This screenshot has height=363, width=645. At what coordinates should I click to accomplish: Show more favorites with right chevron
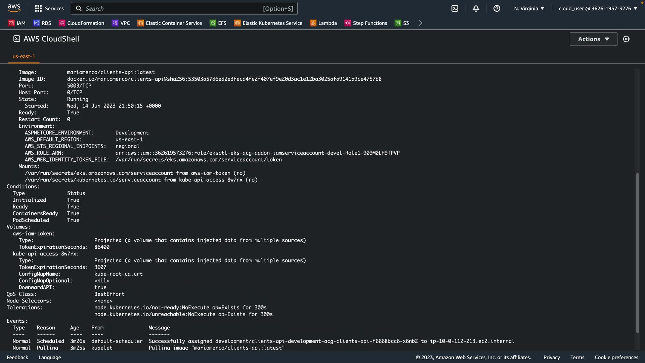[420, 23]
